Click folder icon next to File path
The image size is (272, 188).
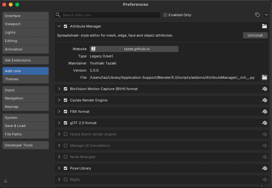click(x=265, y=77)
